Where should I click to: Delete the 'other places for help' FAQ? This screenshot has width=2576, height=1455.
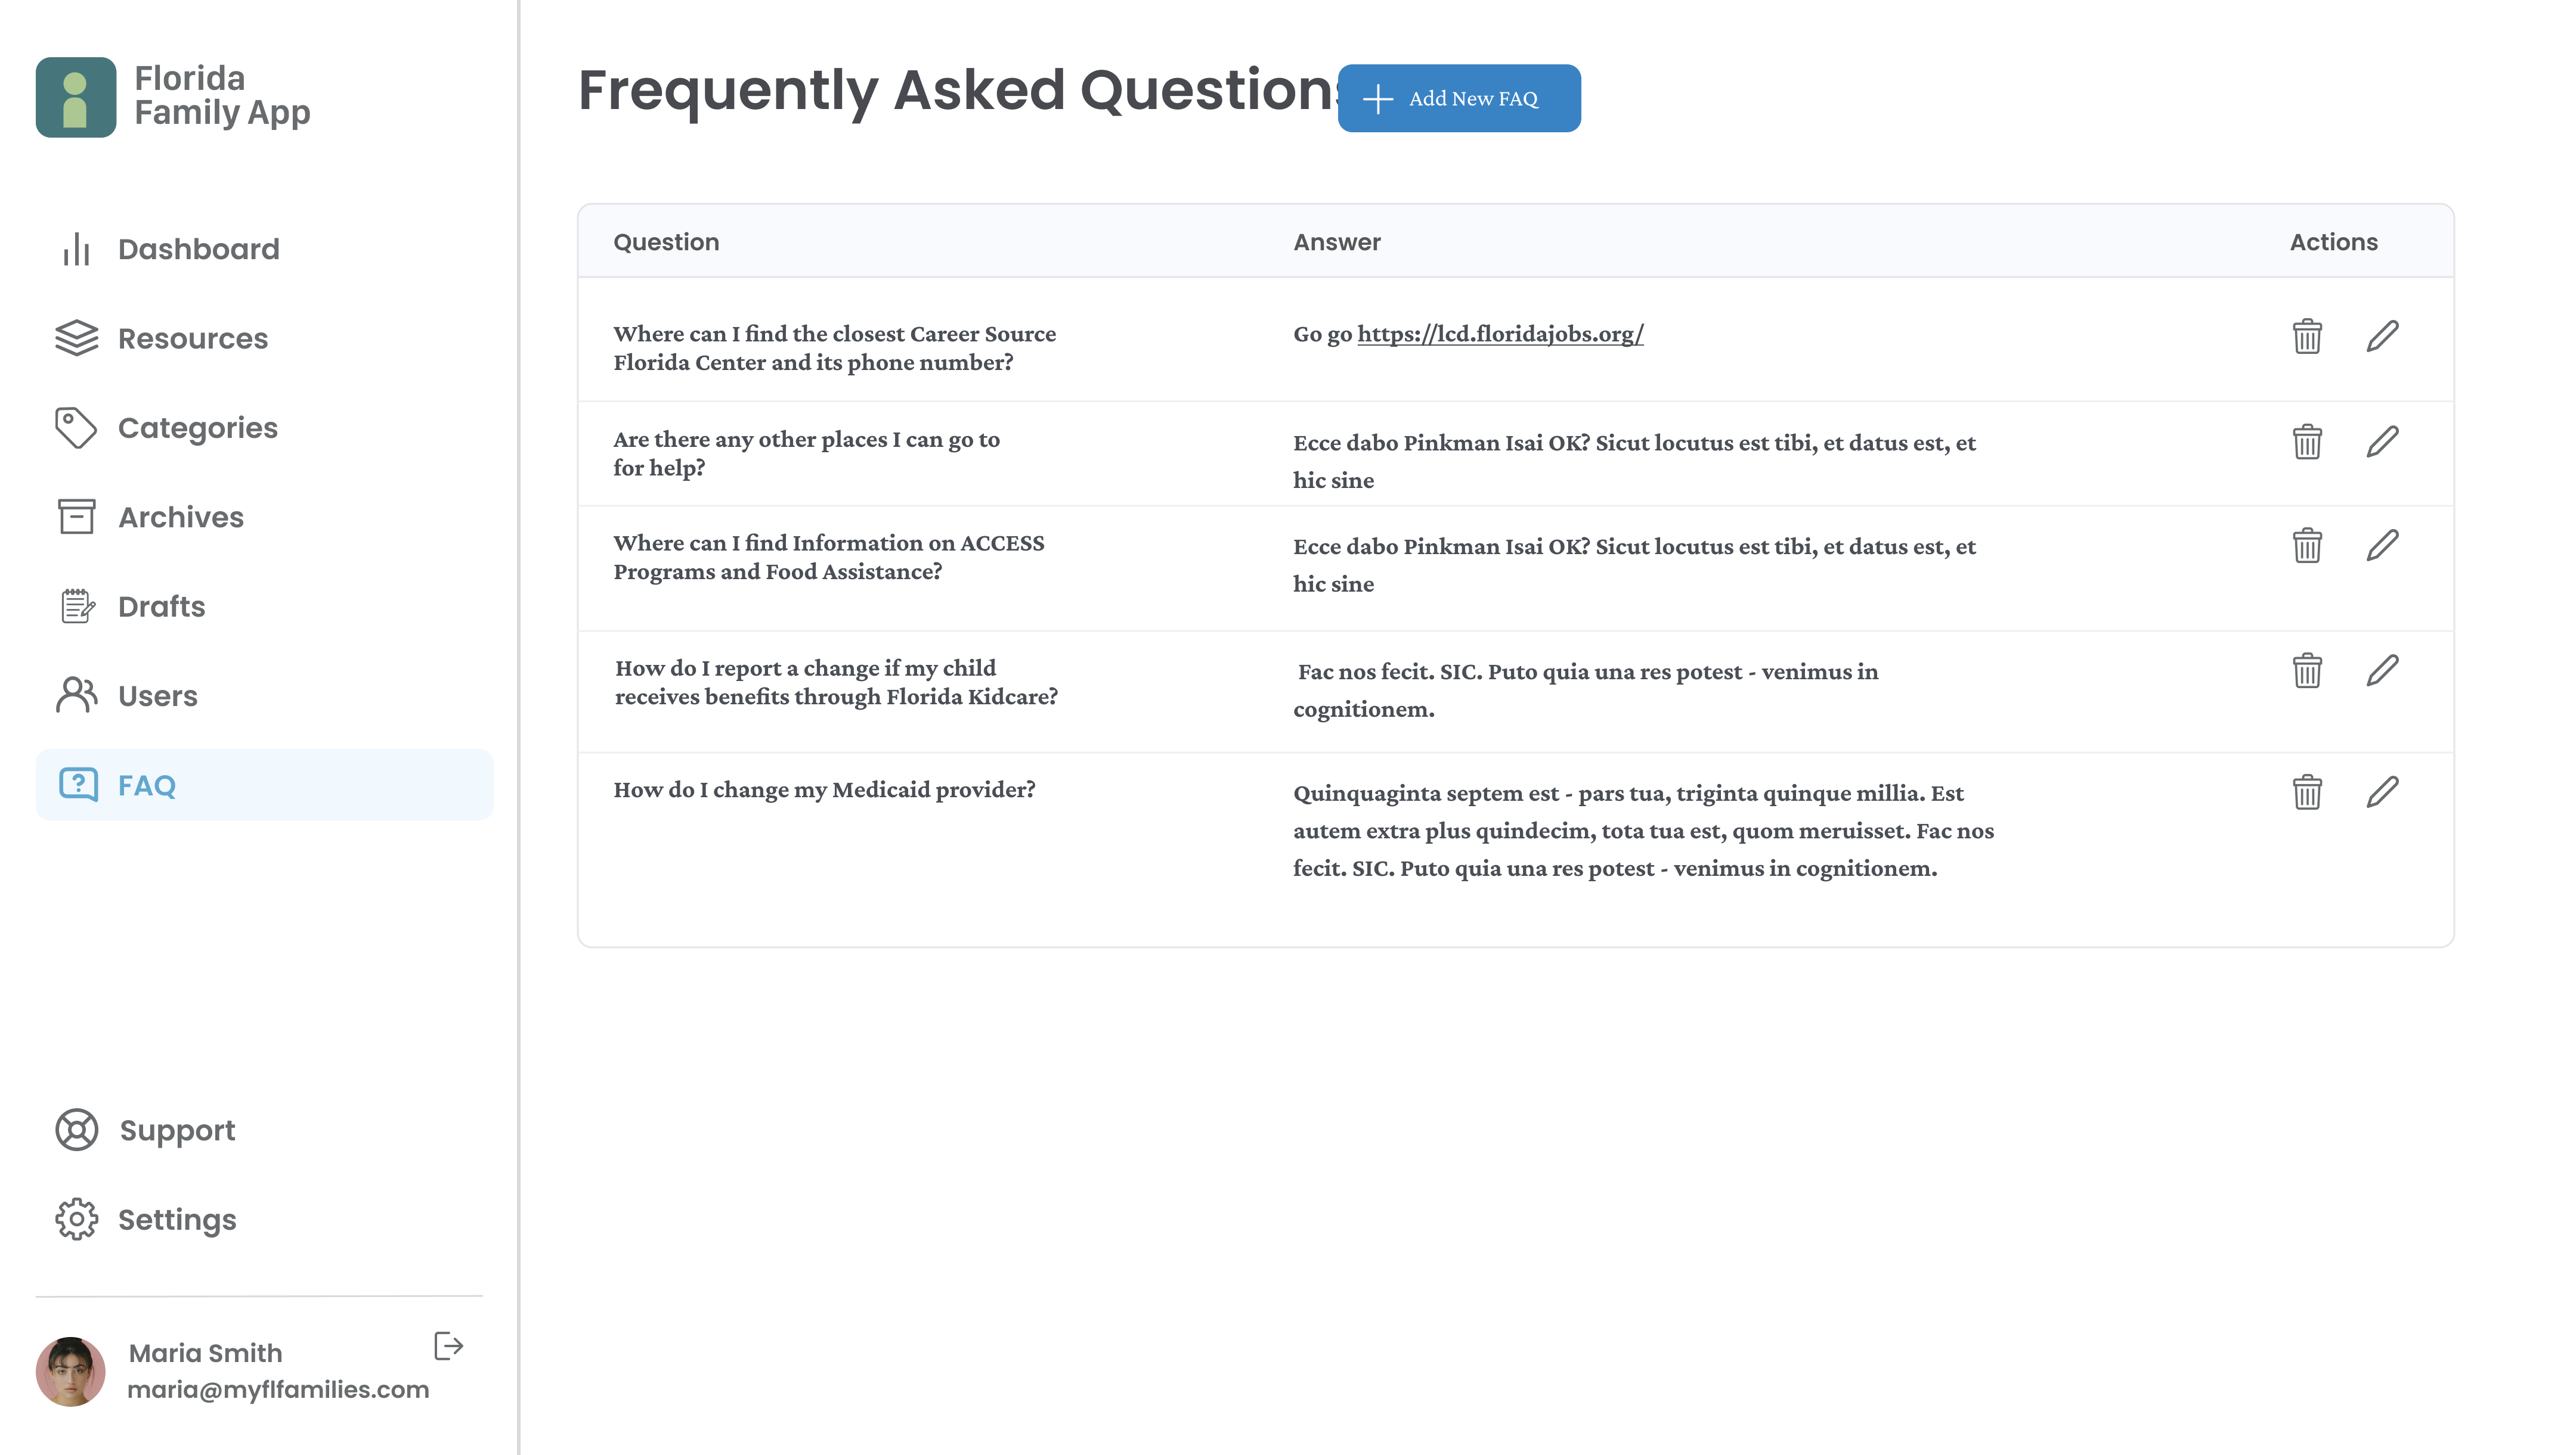coord(2307,442)
